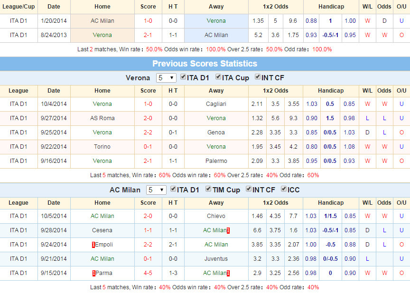Click the Verona section title

pos(138,78)
